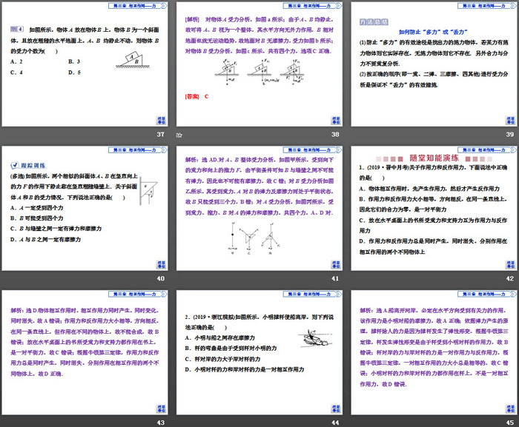Click the chapter header banner on slide 41

(312, 149)
